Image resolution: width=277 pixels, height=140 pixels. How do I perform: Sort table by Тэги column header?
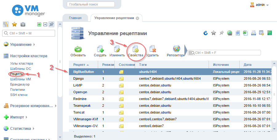tap(172, 65)
